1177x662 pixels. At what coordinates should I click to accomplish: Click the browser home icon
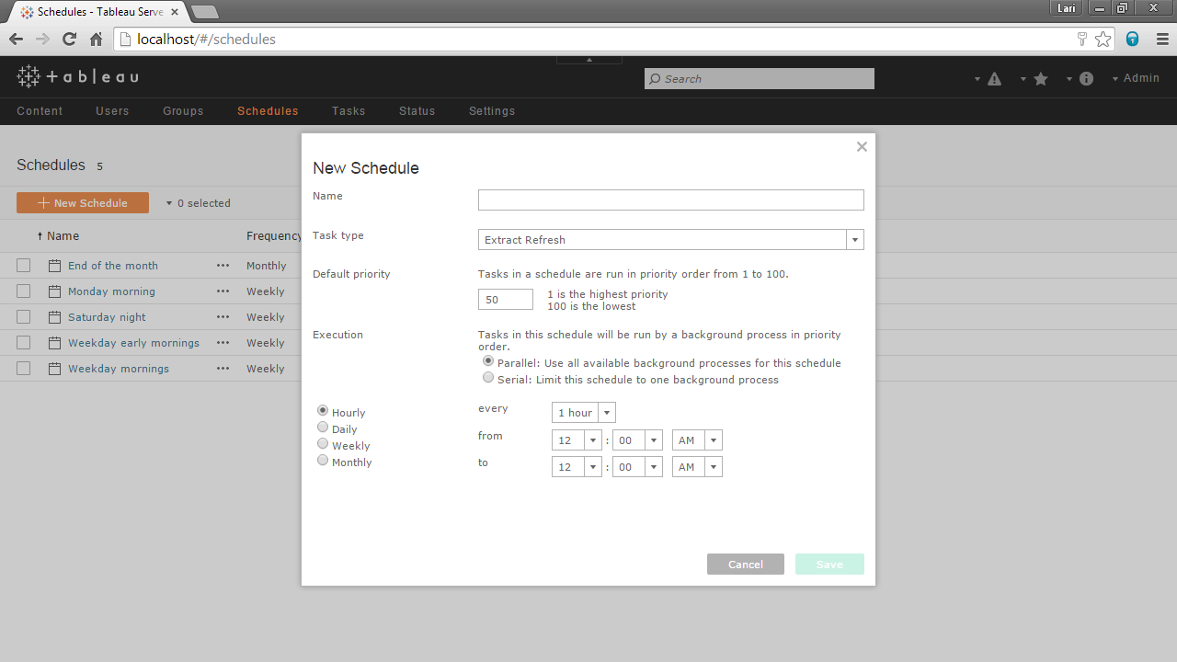(96, 39)
